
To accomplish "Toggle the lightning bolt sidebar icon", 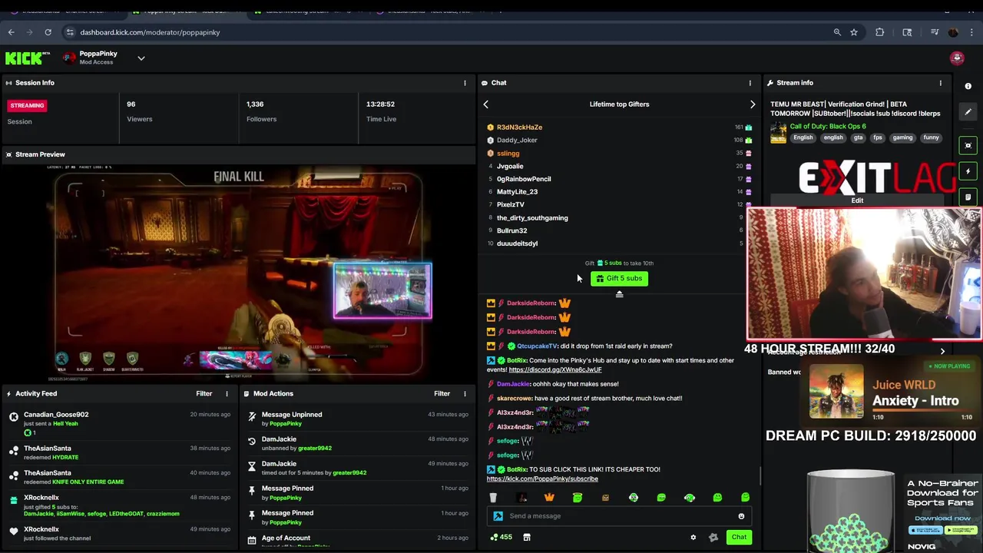I will (968, 171).
